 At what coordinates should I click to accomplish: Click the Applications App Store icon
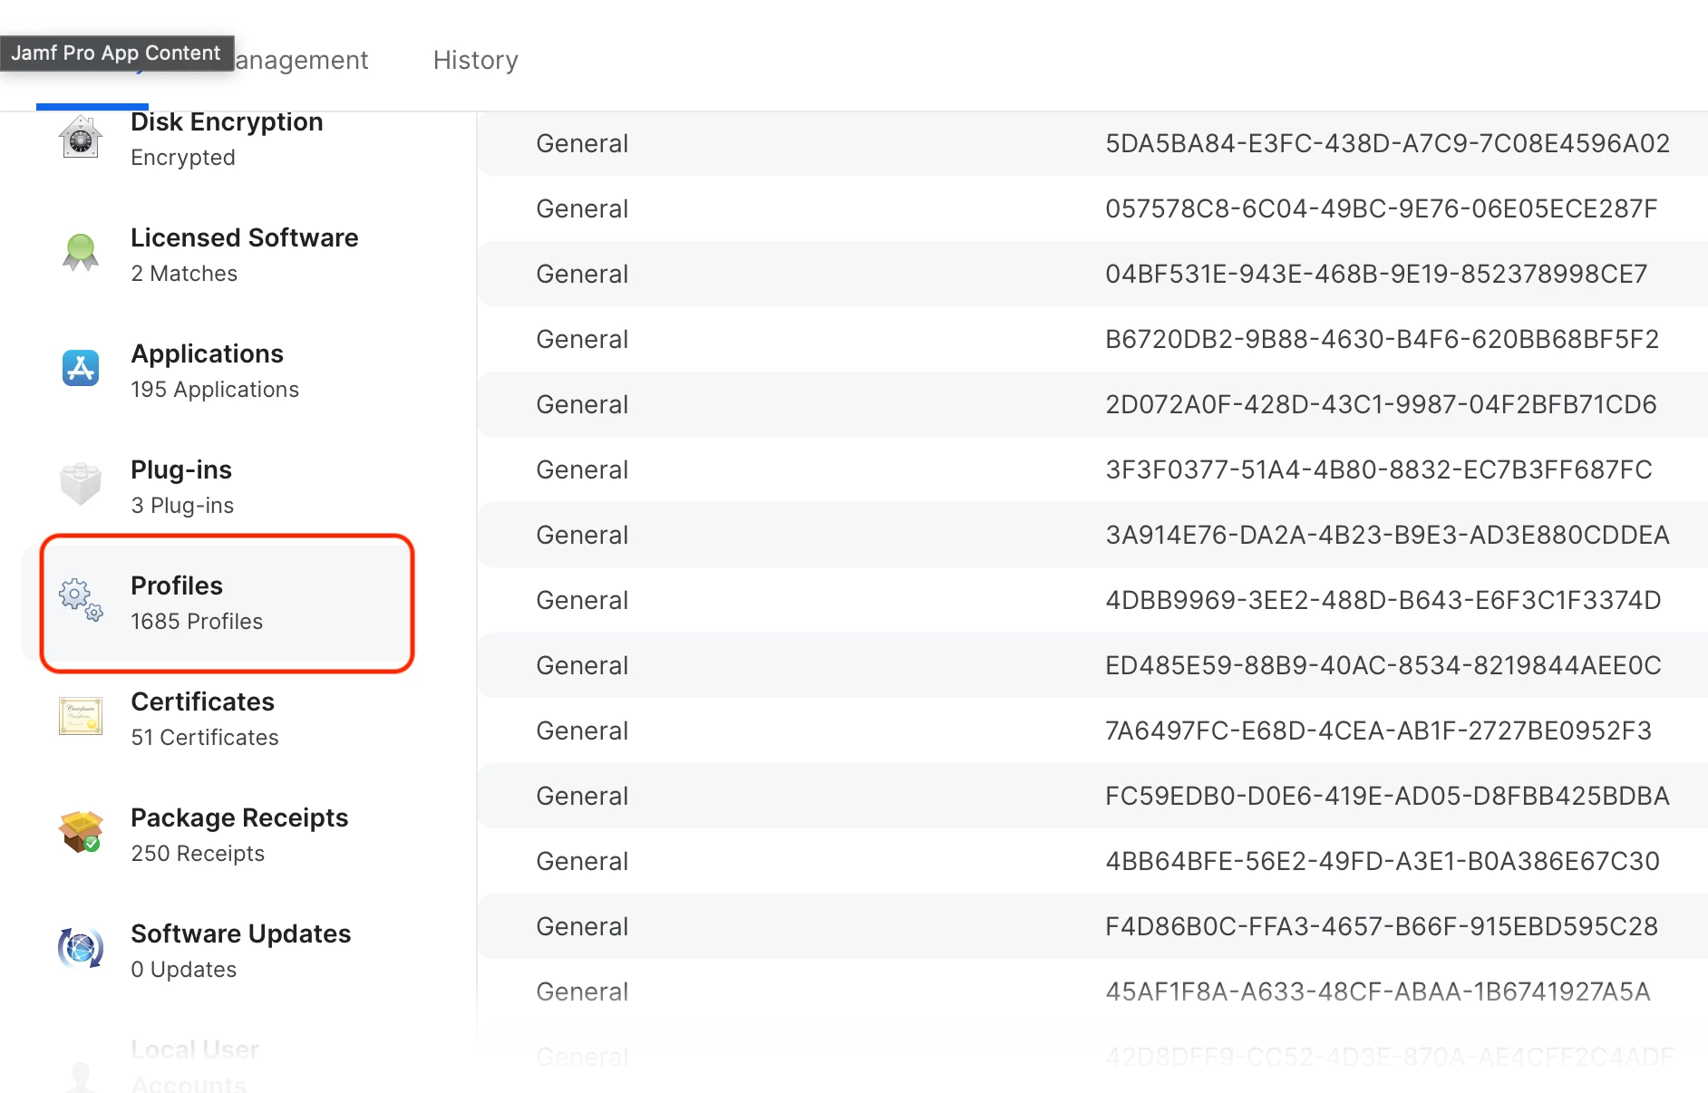[81, 368]
